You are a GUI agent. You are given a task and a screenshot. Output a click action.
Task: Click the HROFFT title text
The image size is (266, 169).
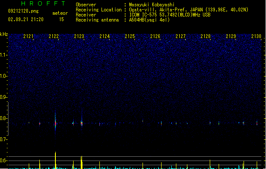pyautogui.click(x=43, y=3)
